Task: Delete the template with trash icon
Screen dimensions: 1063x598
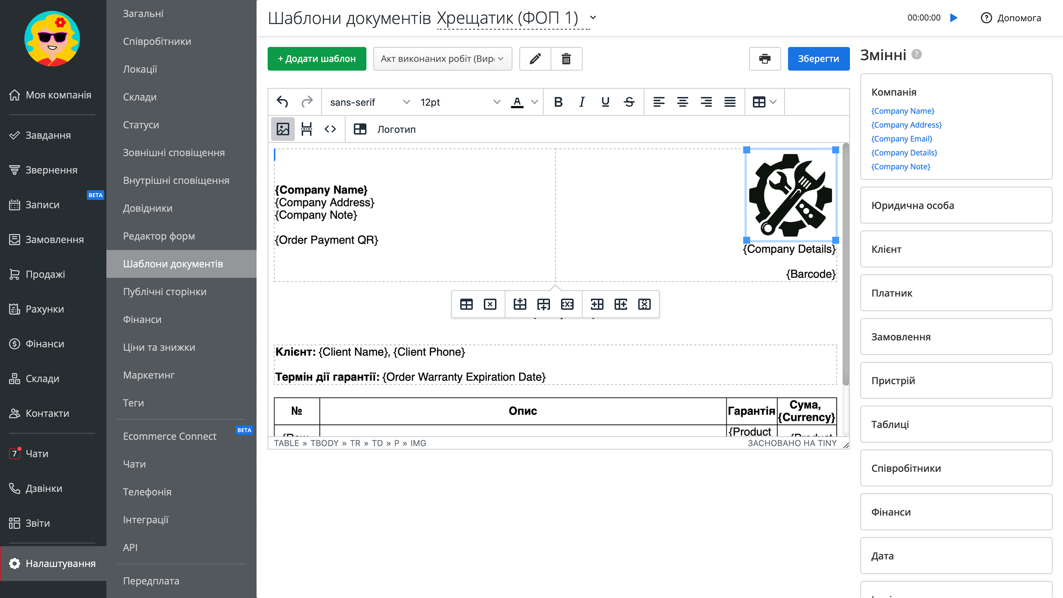Action: (x=566, y=59)
